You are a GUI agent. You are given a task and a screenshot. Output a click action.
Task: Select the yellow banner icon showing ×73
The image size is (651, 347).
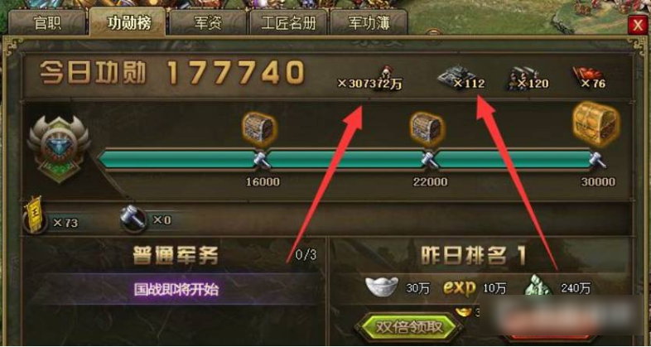click(35, 214)
